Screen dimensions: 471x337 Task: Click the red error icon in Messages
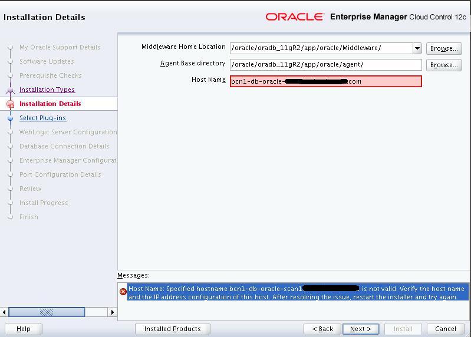coord(123,292)
